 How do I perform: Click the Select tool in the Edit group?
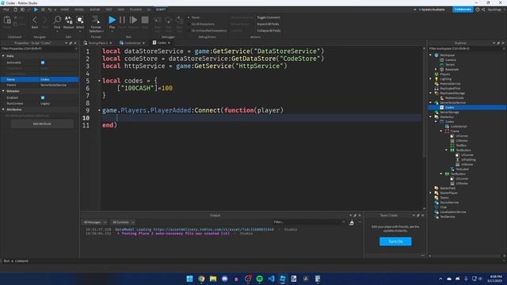[x=80, y=21]
